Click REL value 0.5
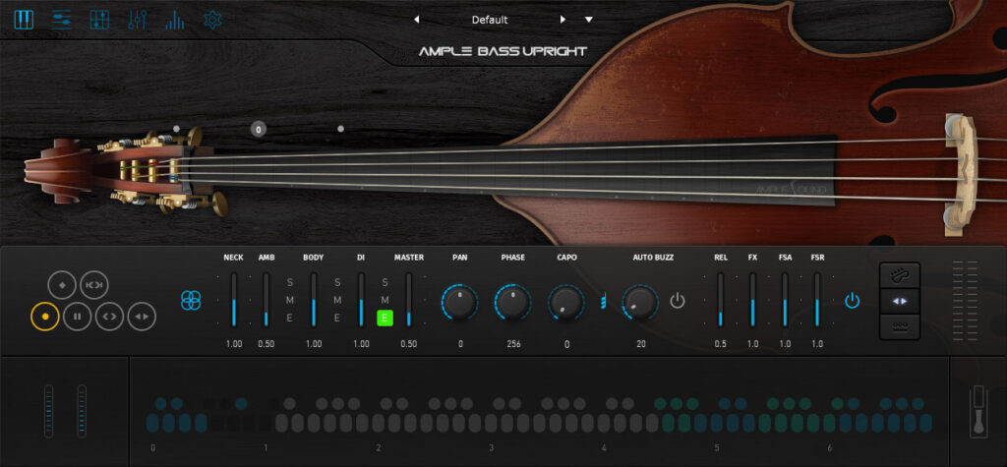The width and height of the screenshot is (1007, 467). [x=721, y=344]
